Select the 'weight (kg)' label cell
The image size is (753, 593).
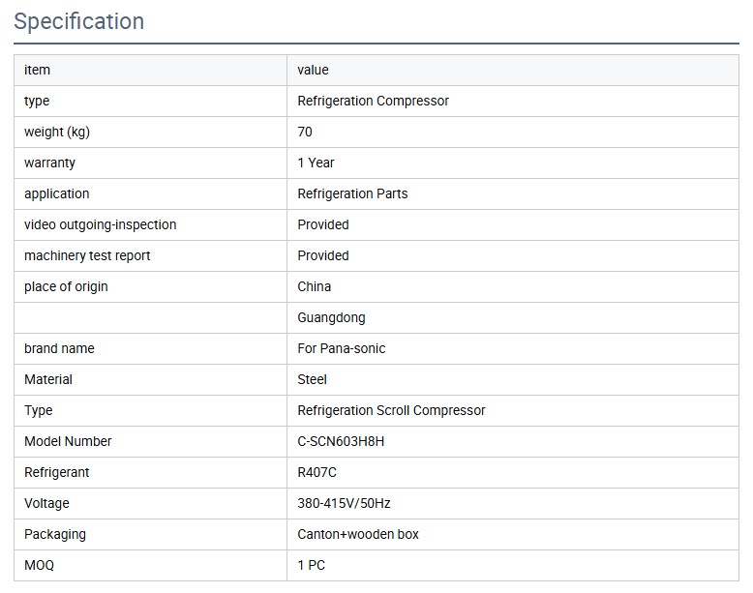(57, 132)
